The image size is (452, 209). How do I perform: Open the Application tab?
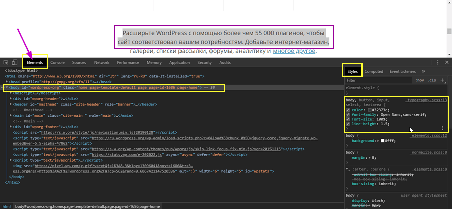click(x=179, y=62)
